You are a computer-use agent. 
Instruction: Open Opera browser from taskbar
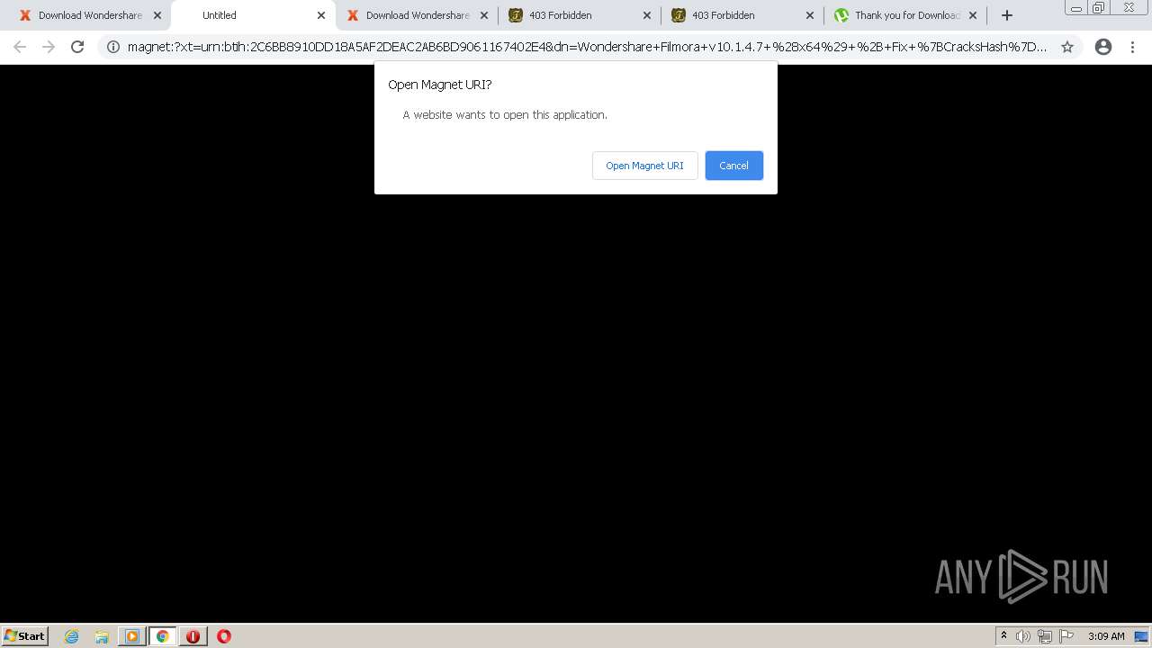pos(224,636)
